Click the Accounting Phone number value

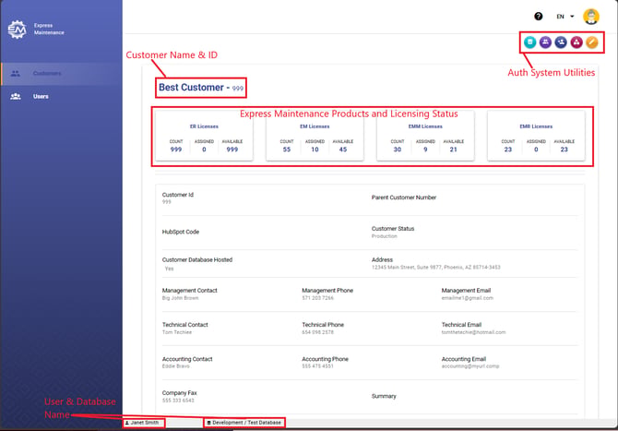(x=317, y=366)
